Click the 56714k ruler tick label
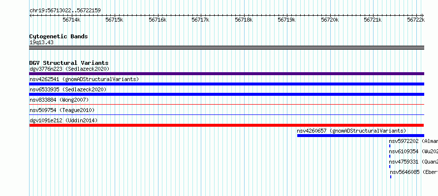438x196 pixels. click(71, 20)
